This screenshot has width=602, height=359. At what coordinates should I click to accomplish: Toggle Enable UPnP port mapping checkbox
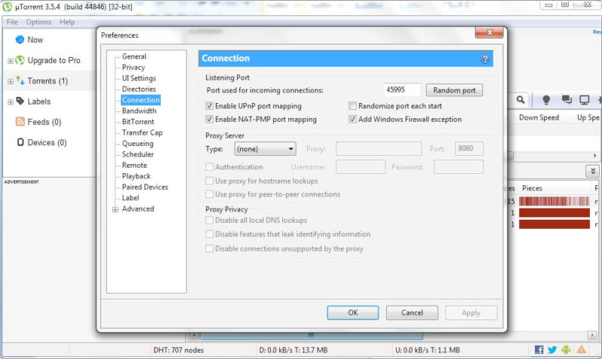coord(209,105)
